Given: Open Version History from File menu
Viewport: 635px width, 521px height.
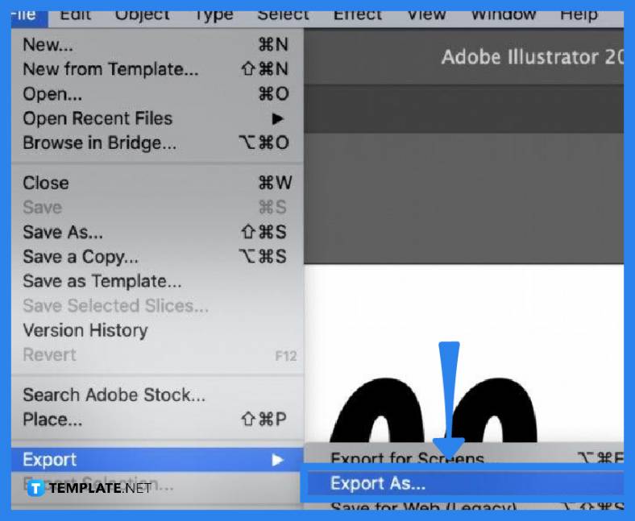Looking at the screenshot, I should point(85,330).
